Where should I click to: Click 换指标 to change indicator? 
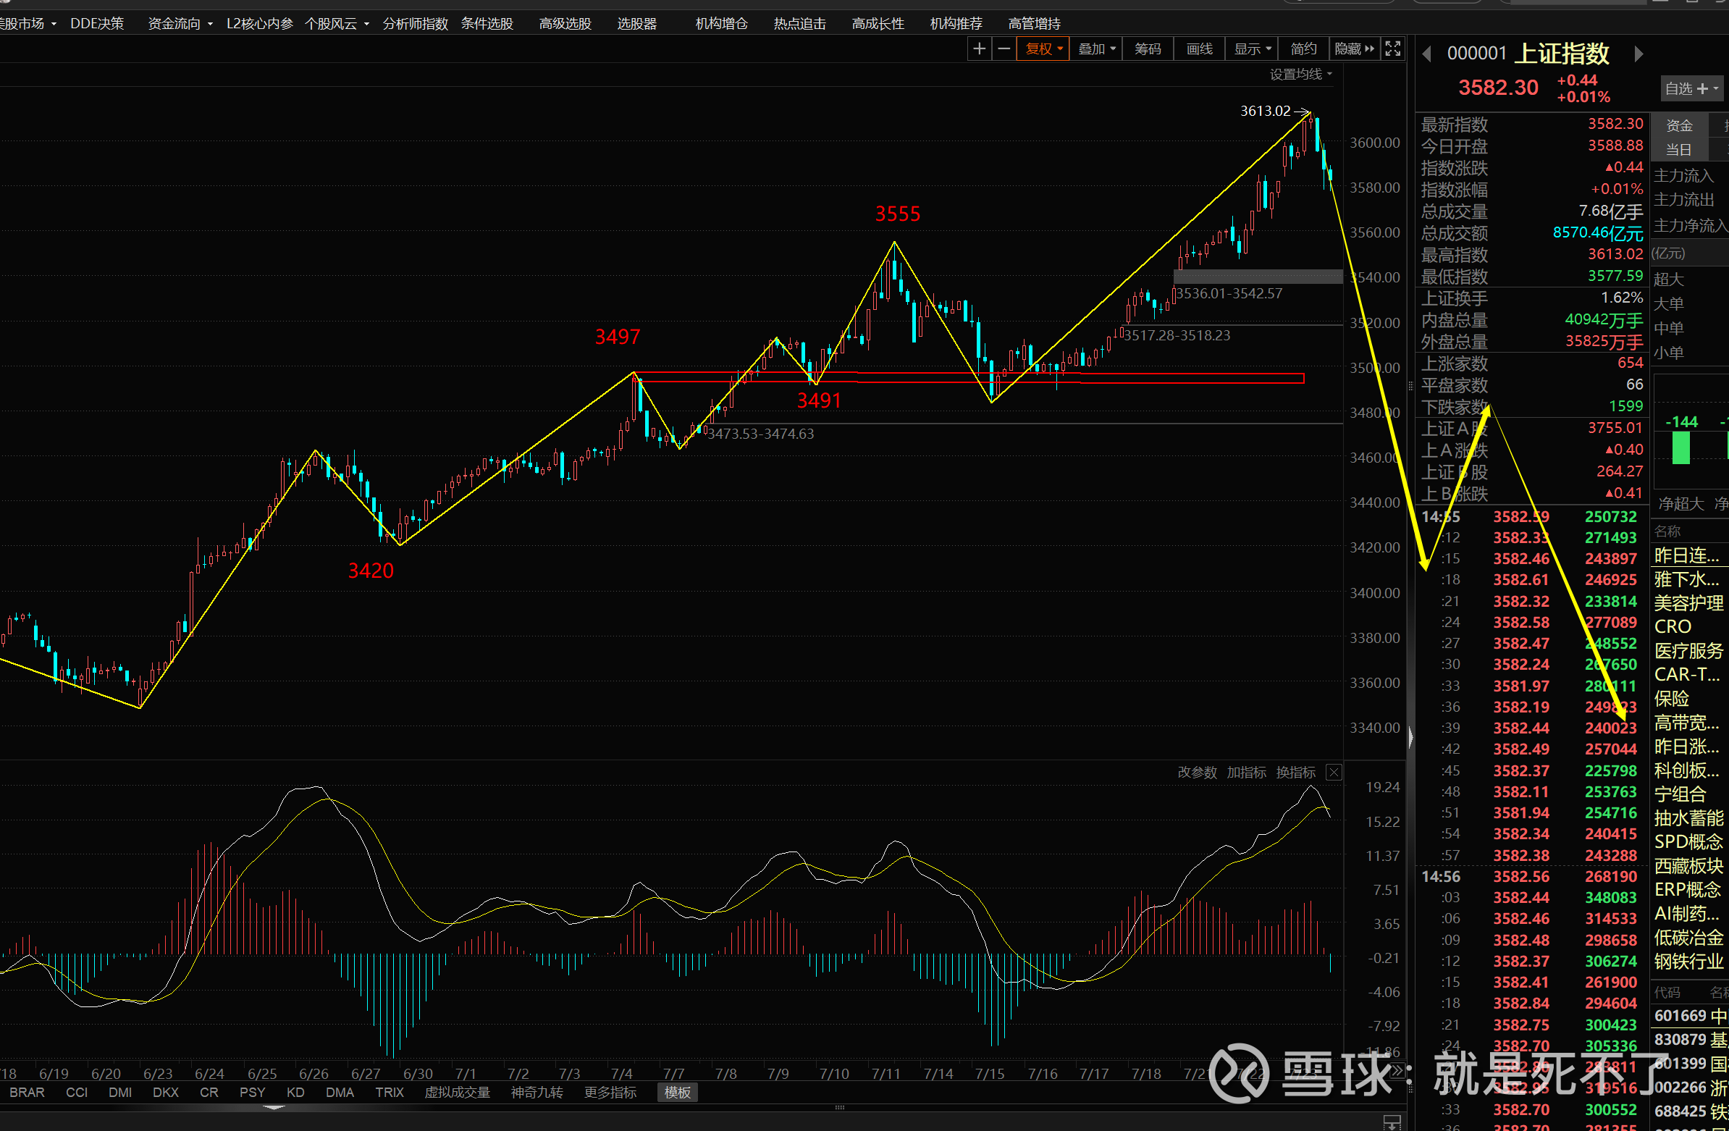coord(1295,772)
